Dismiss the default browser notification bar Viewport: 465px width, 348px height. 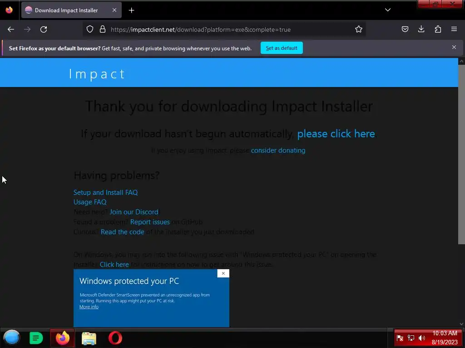click(x=454, y=47)
